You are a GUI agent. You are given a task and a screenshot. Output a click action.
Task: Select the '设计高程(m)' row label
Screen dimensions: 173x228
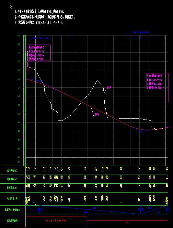coord(12,171)
